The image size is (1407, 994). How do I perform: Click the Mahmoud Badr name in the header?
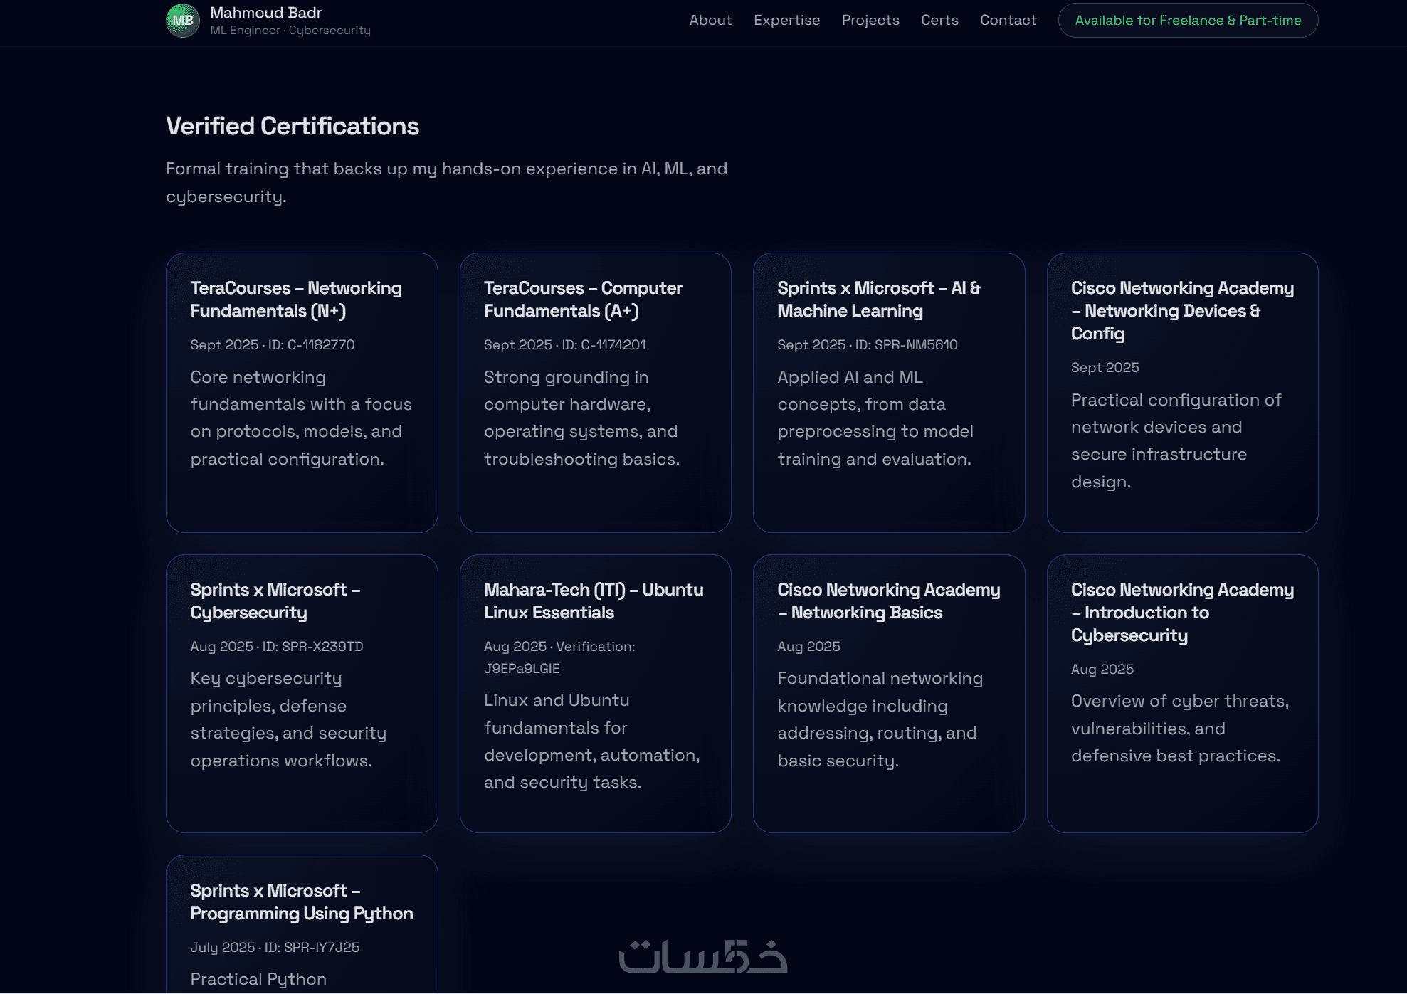click(x=265, y=13)
